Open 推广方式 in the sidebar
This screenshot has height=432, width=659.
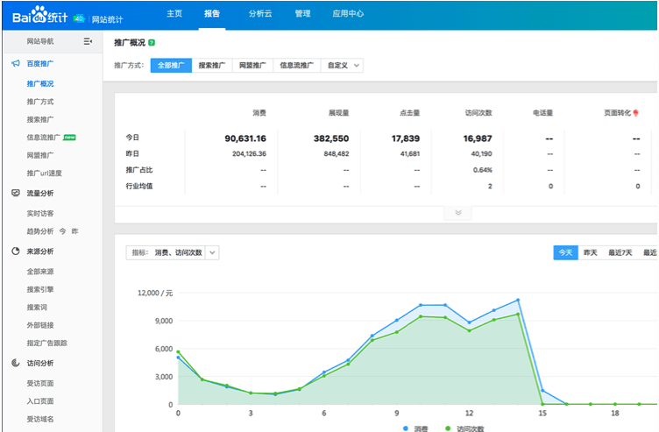[x=40, y=102]
